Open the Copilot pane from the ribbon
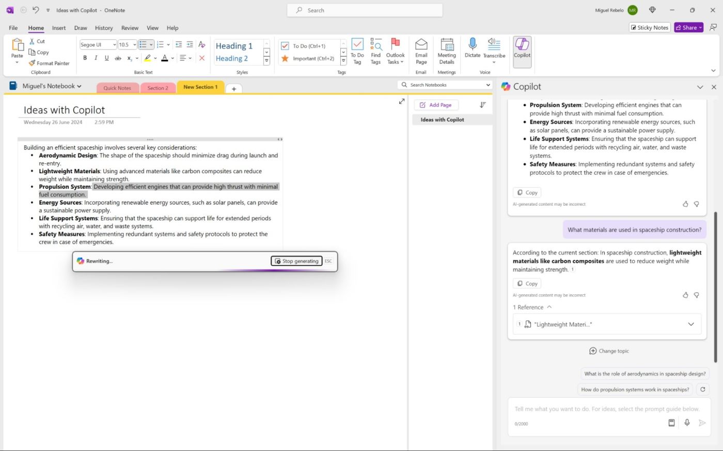 click(522, 52)
